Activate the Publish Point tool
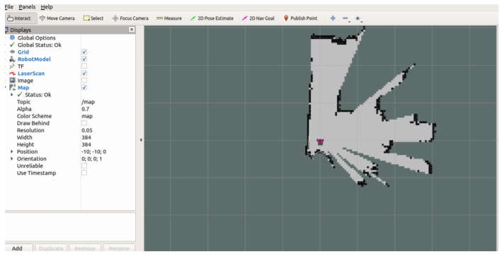The height and width of the screenshot is (256, 502). tap(300, 18)
